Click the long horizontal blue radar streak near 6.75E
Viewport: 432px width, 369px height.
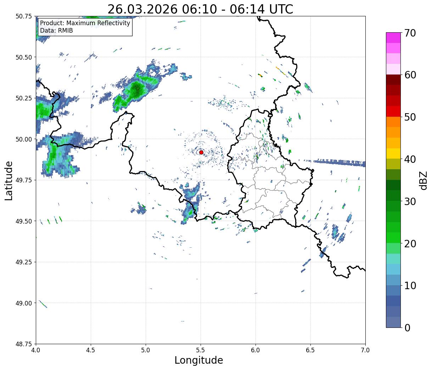(x=339, y=163)
